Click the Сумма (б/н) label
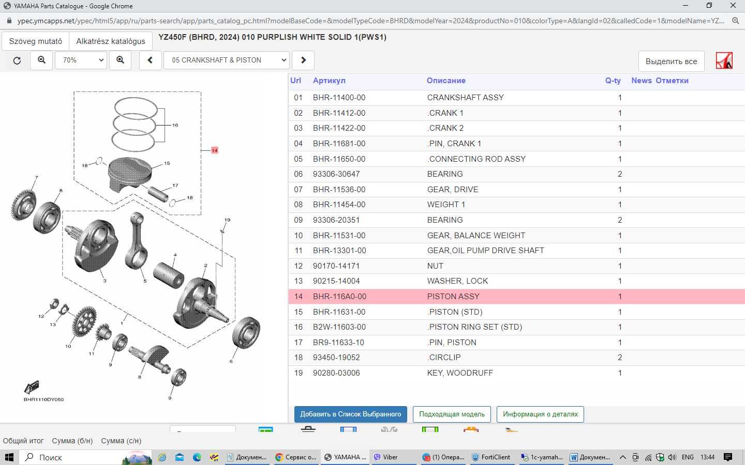Screen dimensions: 745x465 coord(72,441)
